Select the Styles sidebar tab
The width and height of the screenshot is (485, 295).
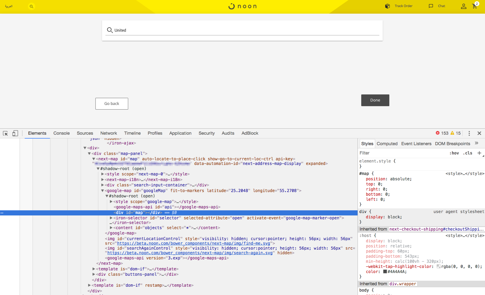click(367, 144)
